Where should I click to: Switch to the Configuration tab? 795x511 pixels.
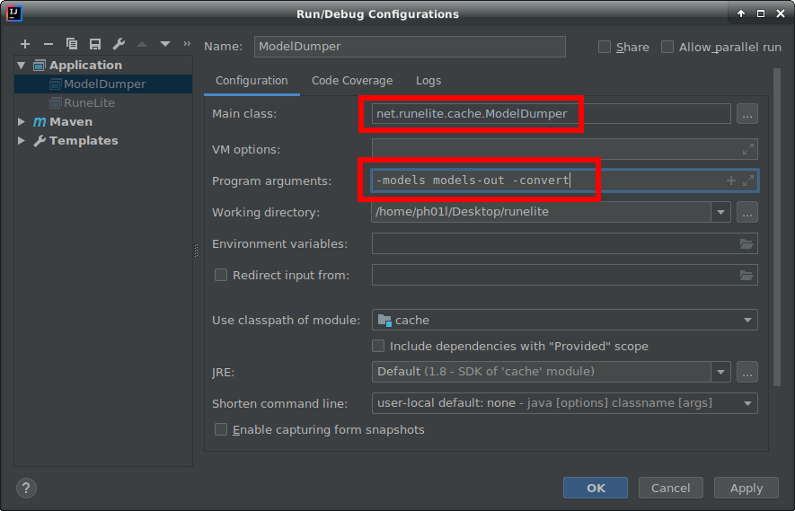[252, 81]
